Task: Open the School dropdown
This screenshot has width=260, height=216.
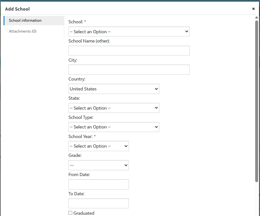Action: click(x=129, y=32)
